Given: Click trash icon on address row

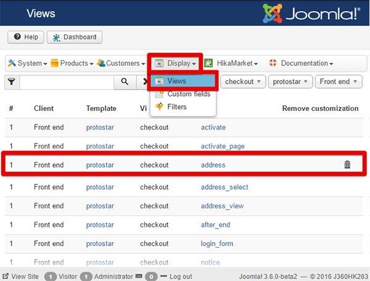Looking at the screenshot, I should 347,165.
